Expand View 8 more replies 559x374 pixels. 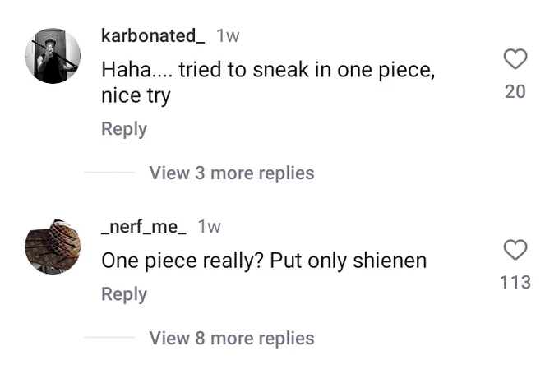pyautogui.click(x=232, y=338)
